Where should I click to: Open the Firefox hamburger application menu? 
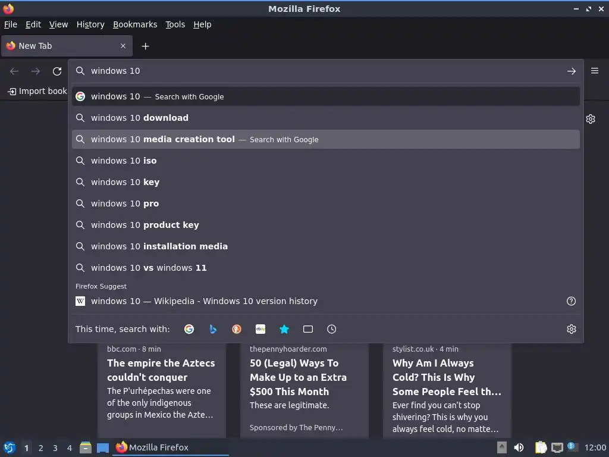595,71
